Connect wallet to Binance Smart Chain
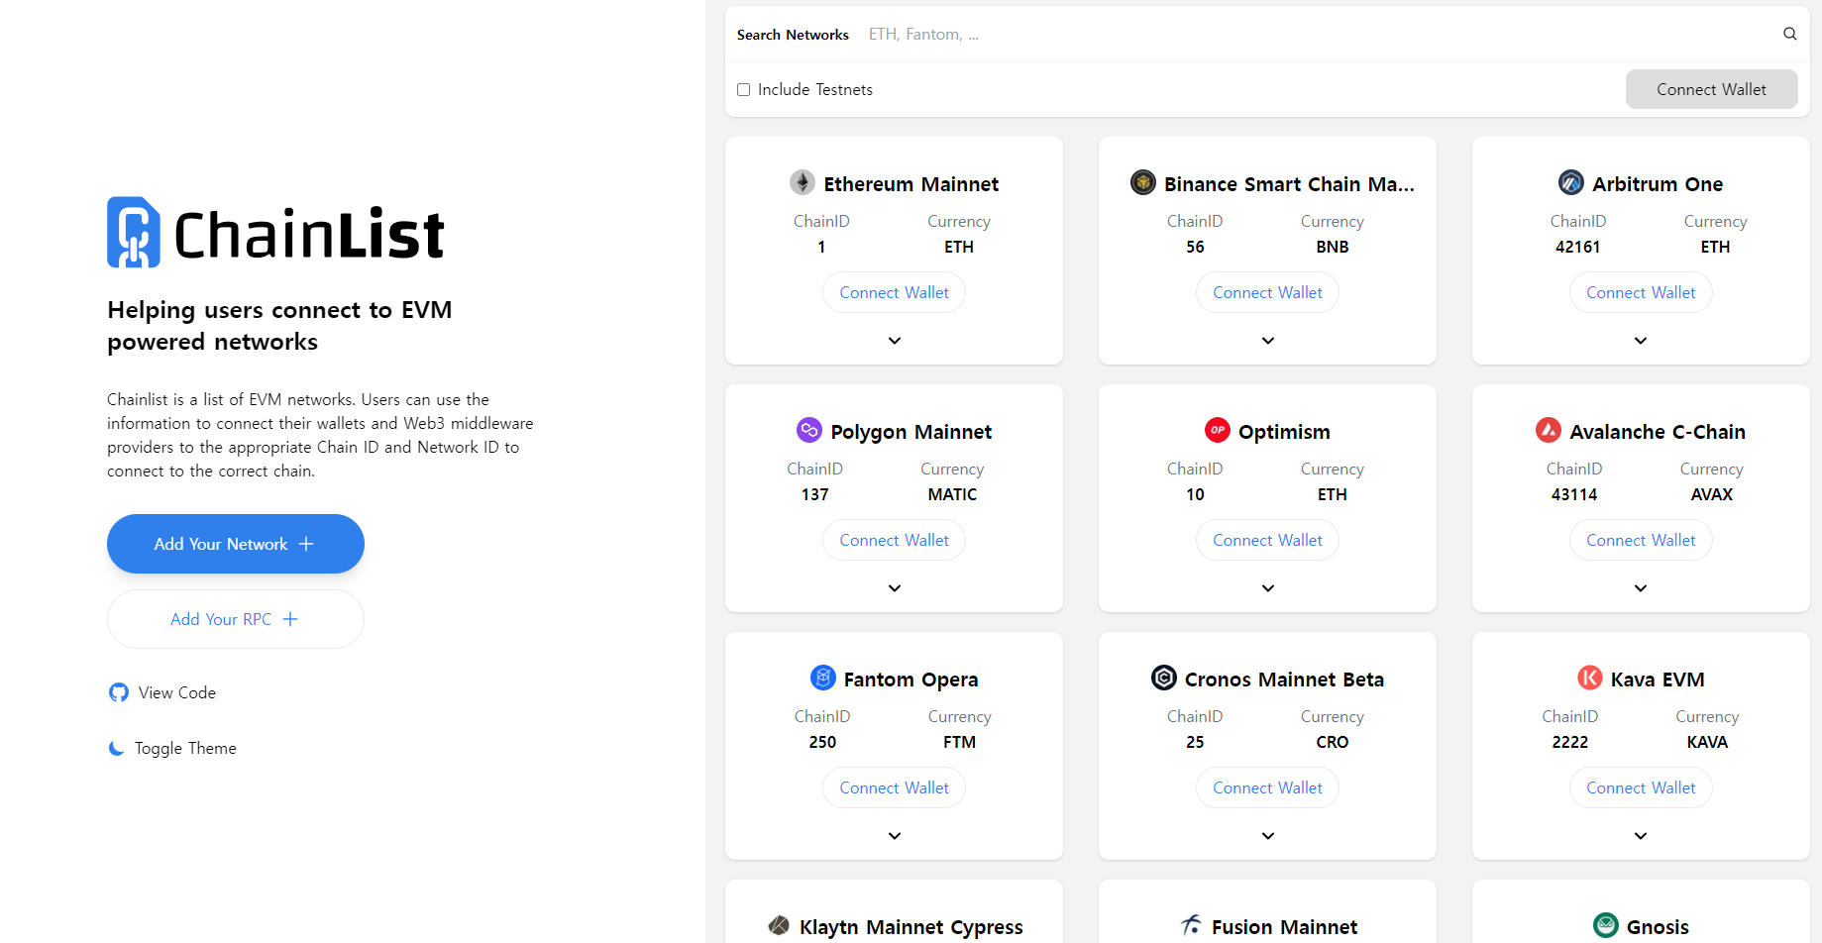Image resolution: width=1822 pixels, height=943 pixels. [x=1267, y=292]
